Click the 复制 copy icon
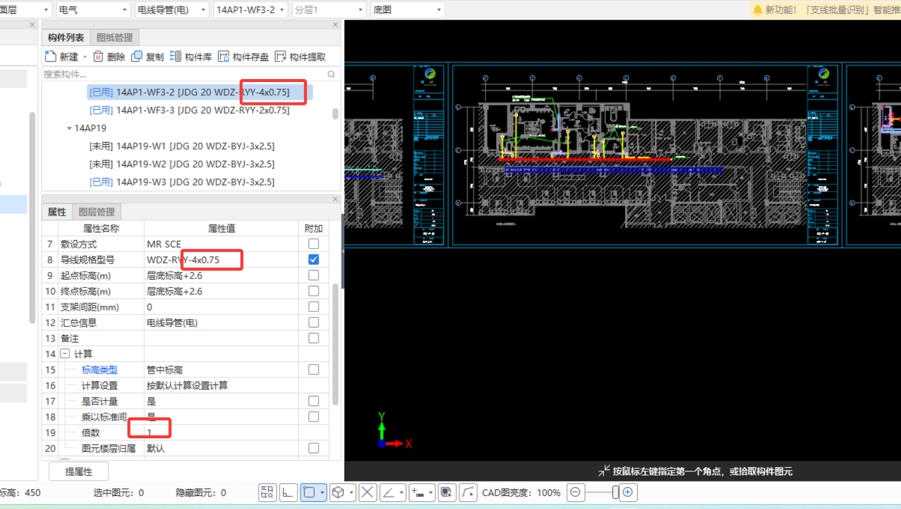This screenshot has height=509, width=901. 136,56
